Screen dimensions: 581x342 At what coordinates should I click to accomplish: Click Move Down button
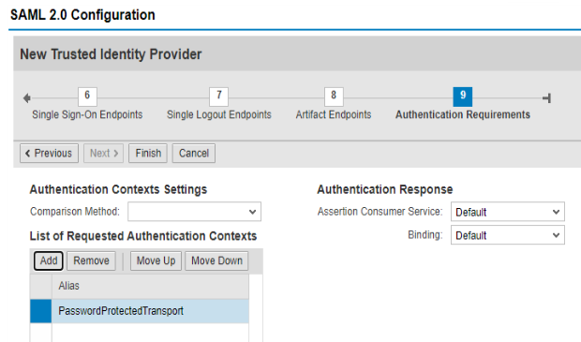(216, 260)
